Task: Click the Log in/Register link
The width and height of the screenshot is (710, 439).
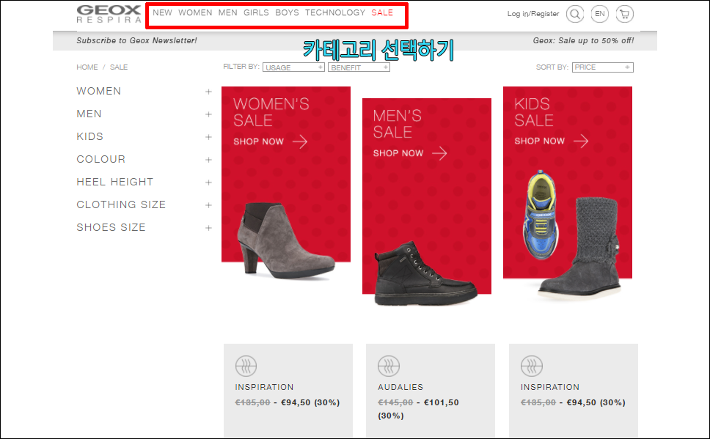Action: pyautogui.click(x=533, y=14)
